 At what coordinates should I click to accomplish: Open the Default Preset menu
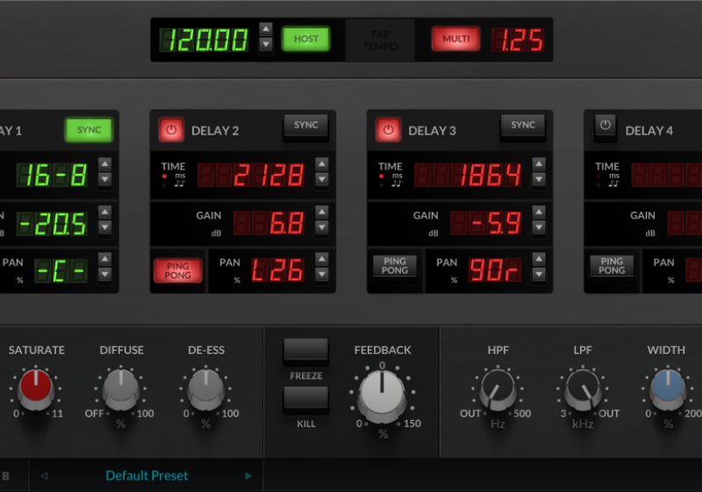147,475
